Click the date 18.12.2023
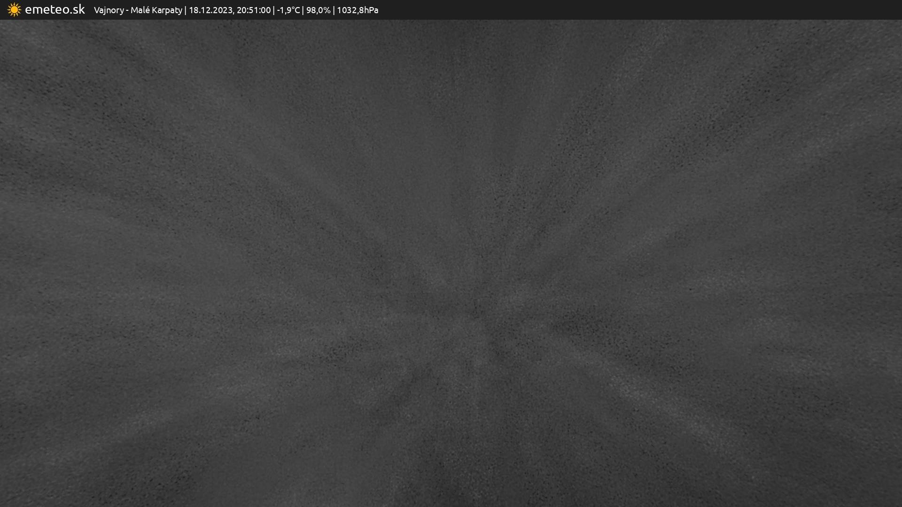Image resolution: width=902 pixels, height=507 pixels. point(210,10)
